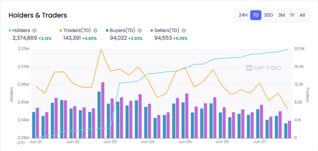
Task: Click the Jun 04 date label
Action: [147, 142]
